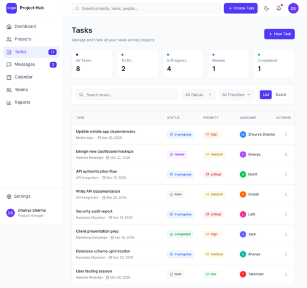
Task: Click the "Mar 20, 2026" due date
Action: [112, 138]
